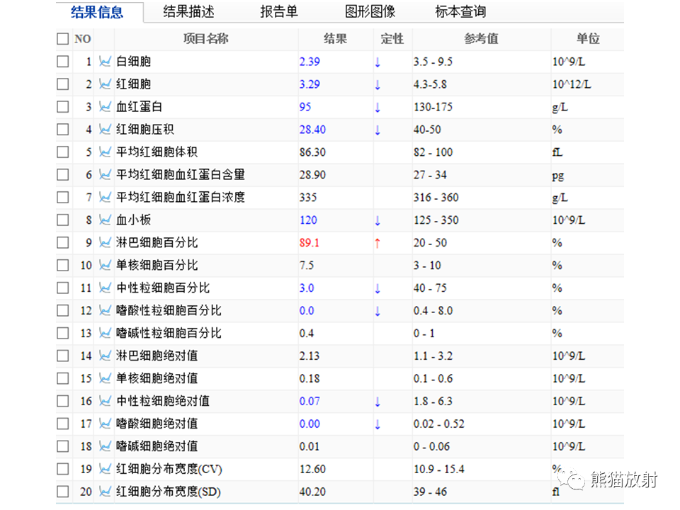
Task: Select checkbox for row 16 中性粒细胞绝对值
Action: coord(63,401)
